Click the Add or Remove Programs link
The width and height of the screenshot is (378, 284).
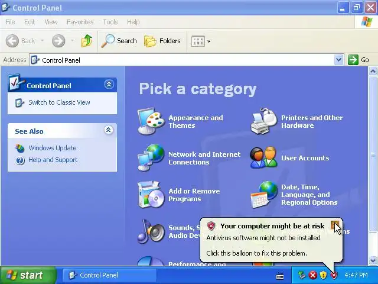coord(194,195)
